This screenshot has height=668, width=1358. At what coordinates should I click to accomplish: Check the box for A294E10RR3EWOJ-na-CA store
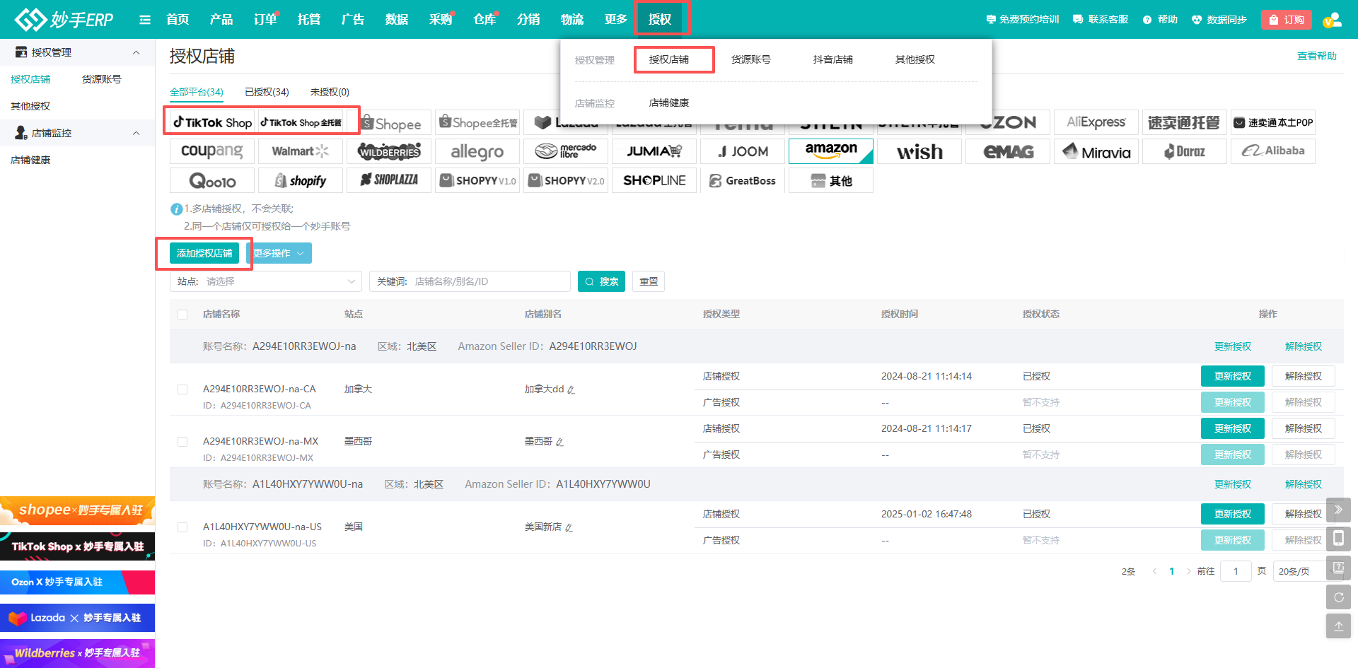click(182, 389)
